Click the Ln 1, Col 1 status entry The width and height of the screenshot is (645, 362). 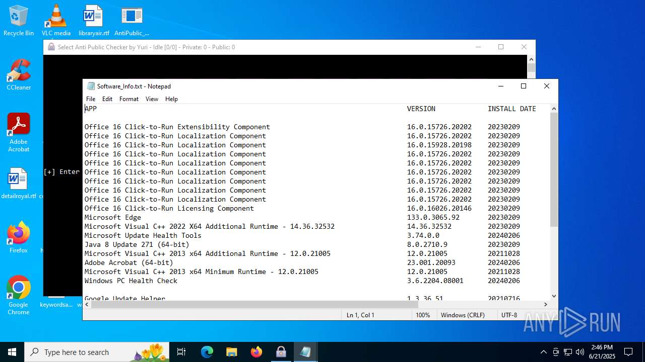(360, 315)
